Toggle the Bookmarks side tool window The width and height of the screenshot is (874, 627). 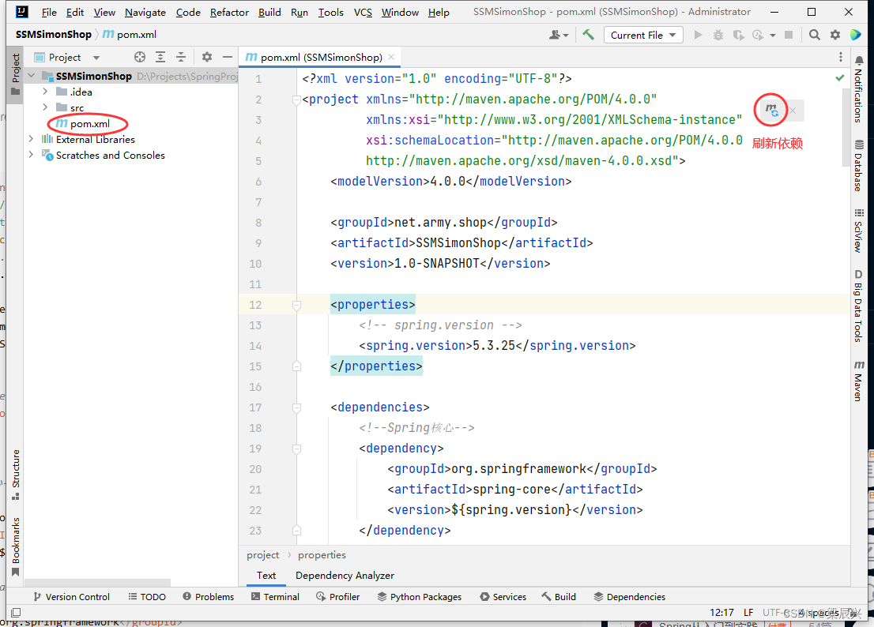[x=16, y=547]
